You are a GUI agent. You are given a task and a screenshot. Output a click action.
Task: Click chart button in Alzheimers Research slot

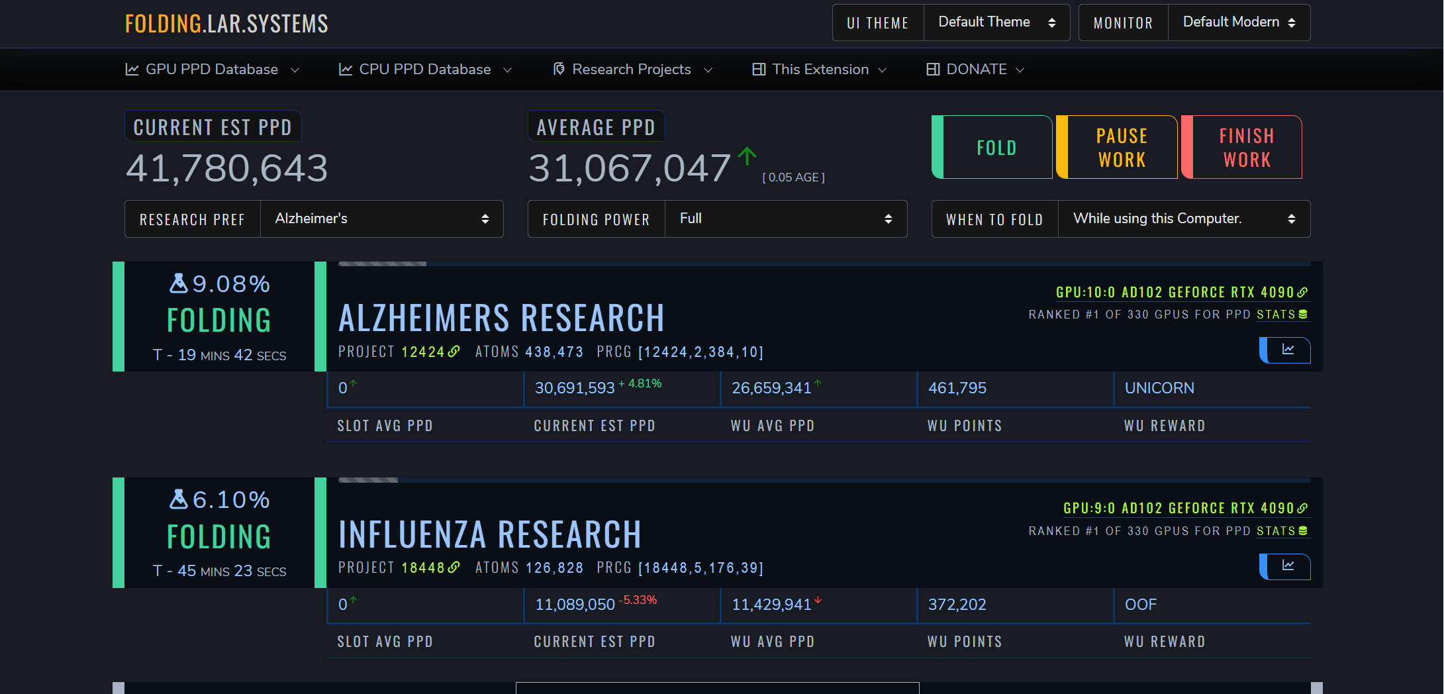point(1284,350)
